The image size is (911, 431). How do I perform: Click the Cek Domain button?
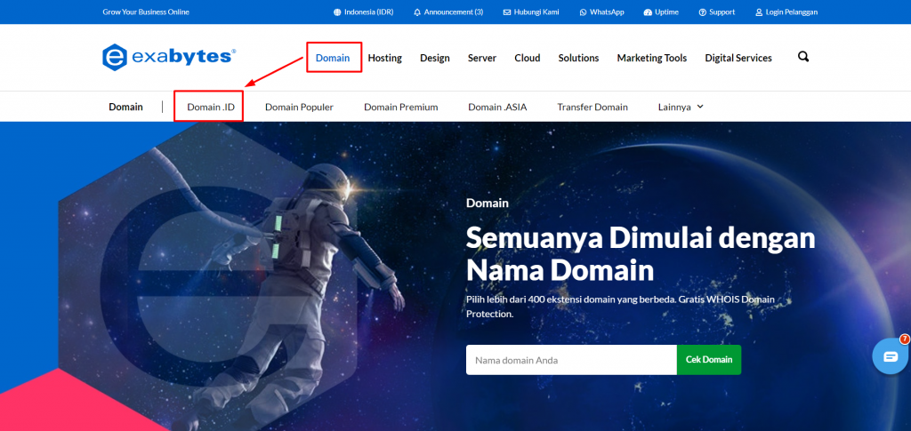(x=709, y=360)
